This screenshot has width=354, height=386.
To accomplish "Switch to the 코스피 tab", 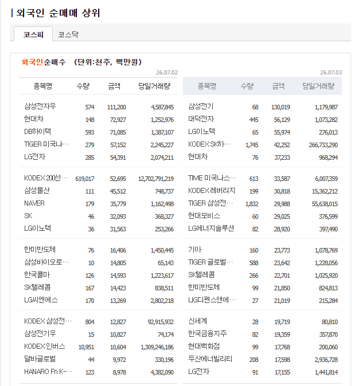I will point(33,34).
